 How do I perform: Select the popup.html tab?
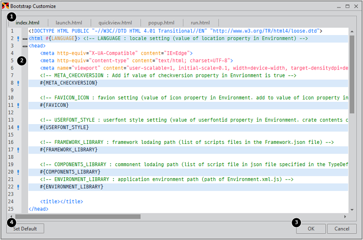[162, 23]
